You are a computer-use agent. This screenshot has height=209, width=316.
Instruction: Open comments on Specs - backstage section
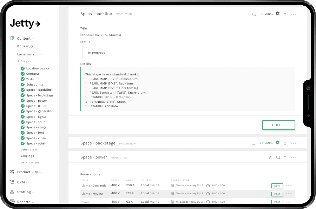click(254, 143)
